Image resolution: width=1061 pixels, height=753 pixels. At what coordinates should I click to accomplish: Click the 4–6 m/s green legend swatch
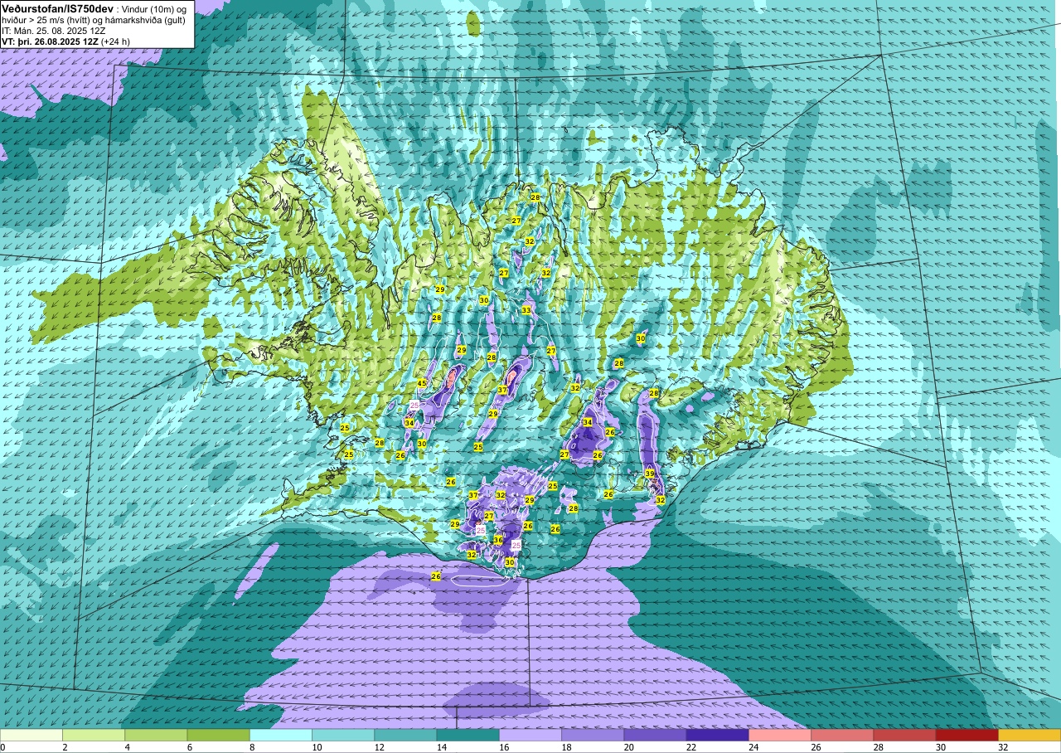156,735
